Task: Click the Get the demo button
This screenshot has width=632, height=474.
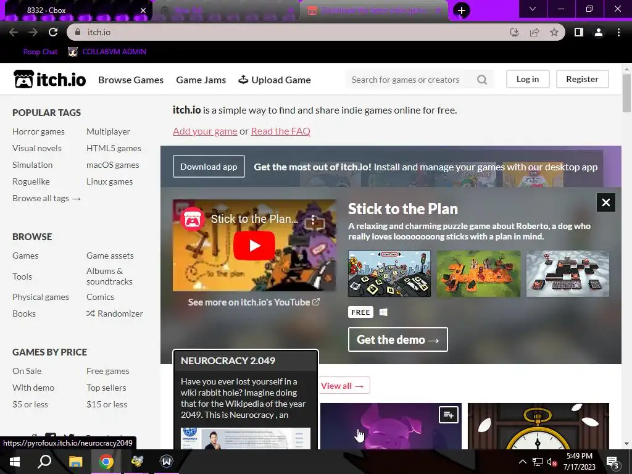Action: point(398,339)
